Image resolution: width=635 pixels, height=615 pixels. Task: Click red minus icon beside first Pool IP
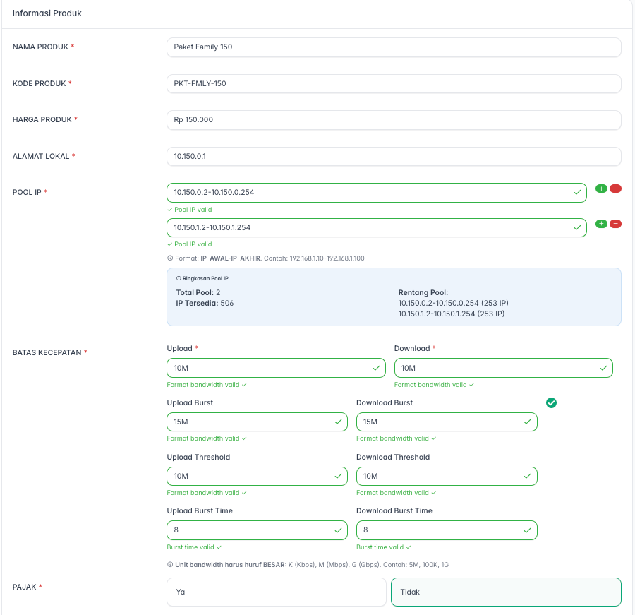pyautogui.click(x=615, y=189)
